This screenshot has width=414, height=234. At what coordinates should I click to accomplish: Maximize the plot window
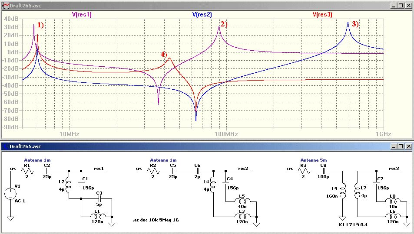pyautogui.click(x=401, y=5)
